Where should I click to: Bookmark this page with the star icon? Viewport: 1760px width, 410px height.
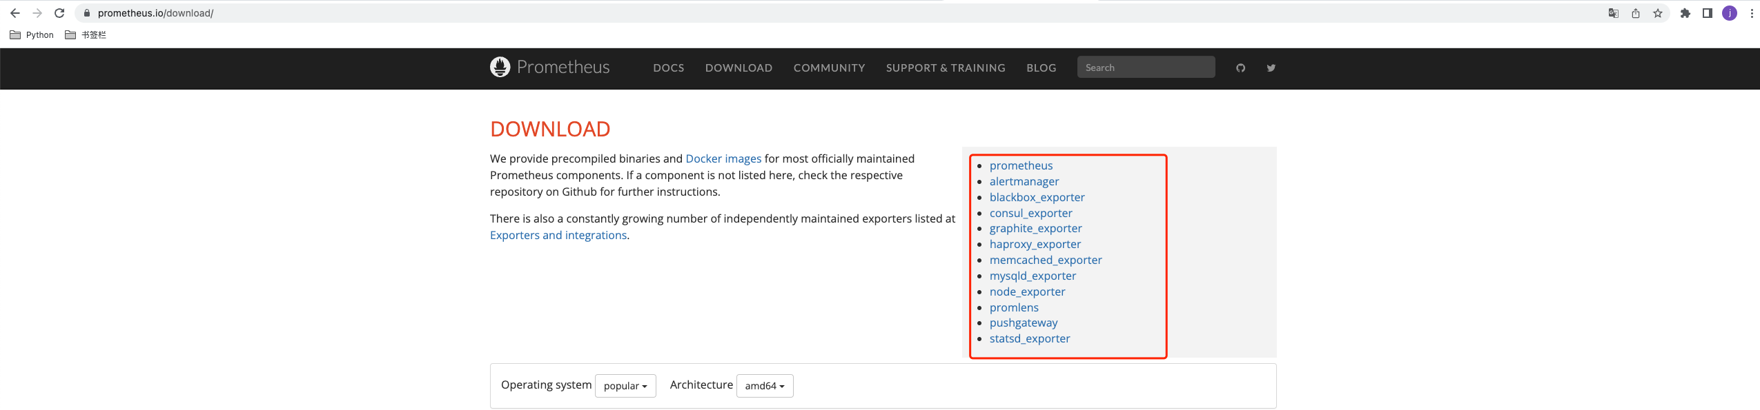click(1658, 13)
